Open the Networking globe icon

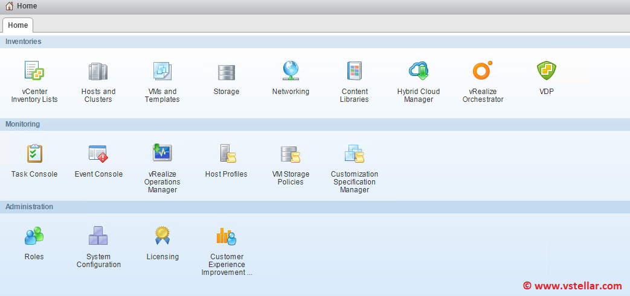coord(291,72)
